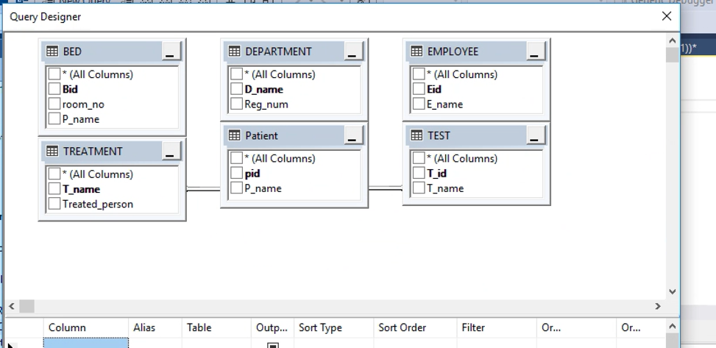Check the Treated_person column checkbox
This screenshot has width=716, height=348.
[54, 204]
